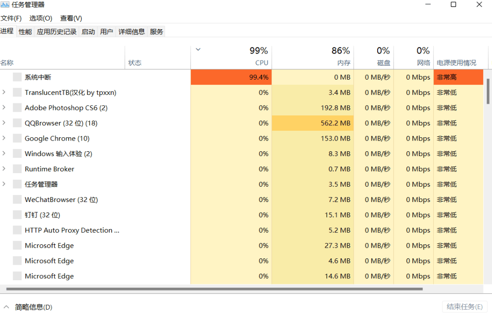
Task: Switch to the 性能 tab
Action: click(25, 32)
